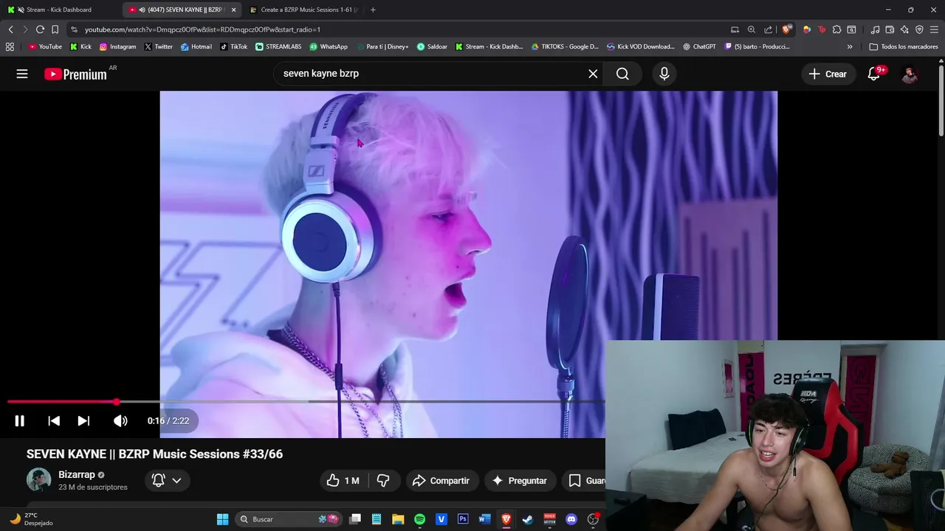The image size is (945, 531).
Task: Expand the subscription notification bell dropdown
Action: pyautogui.click(x=167, y=480)
